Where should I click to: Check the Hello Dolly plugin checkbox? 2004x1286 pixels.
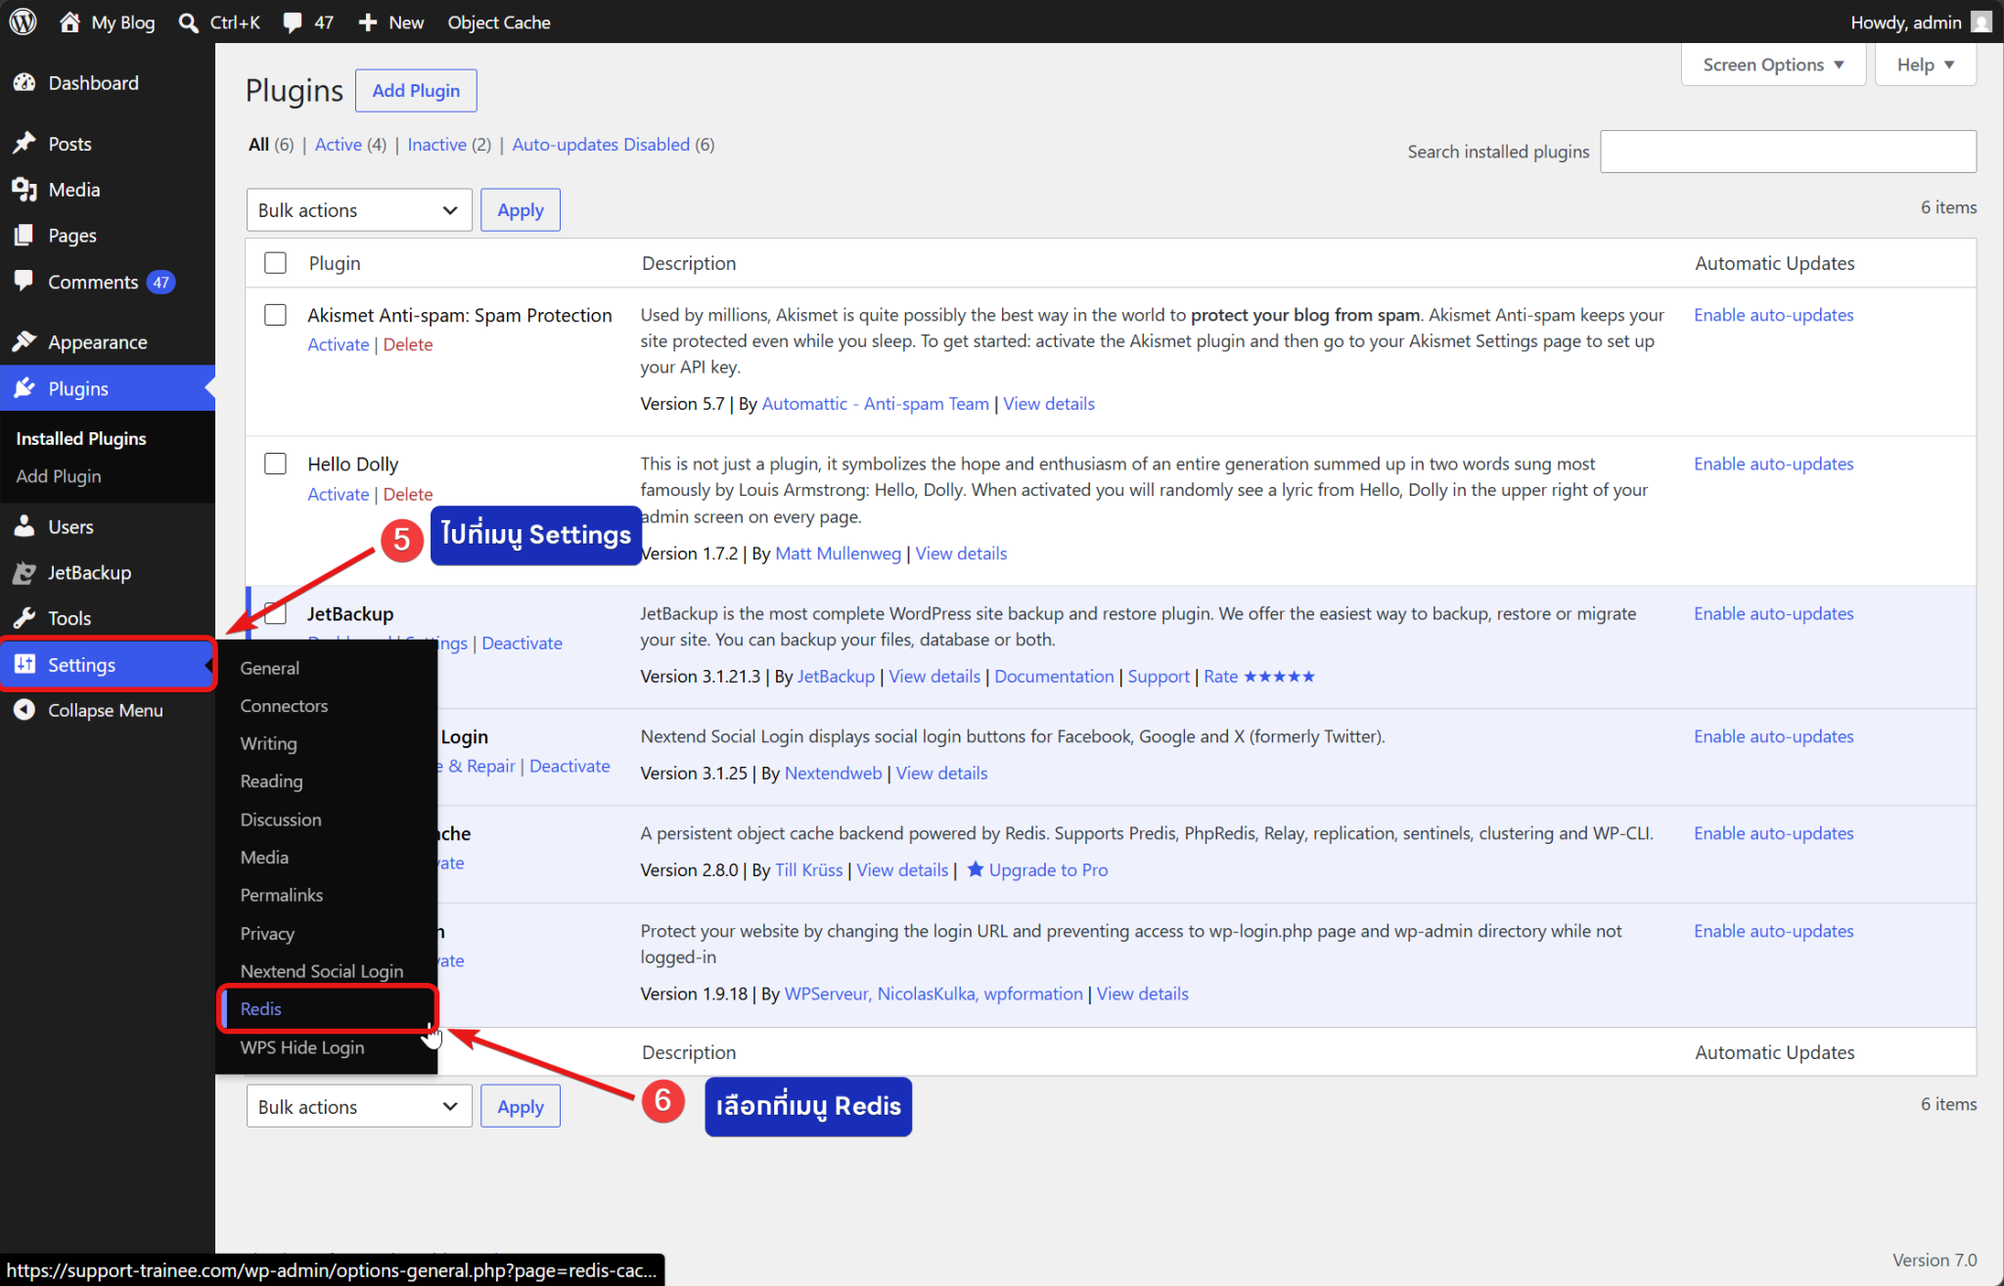276,464
